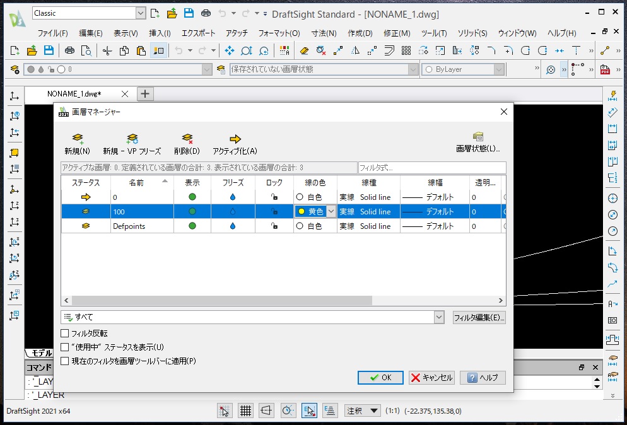Image resolution: width=627 pixels, height=425 pixels.
Task: Click the Pan move-arrows icon
Action: (229, 50)
